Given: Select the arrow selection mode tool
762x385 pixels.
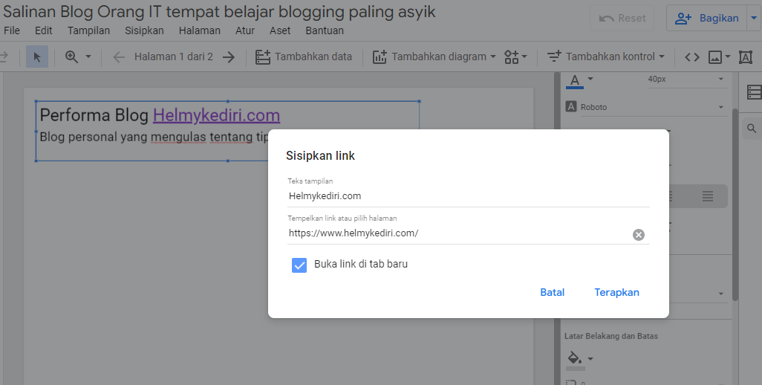Looking at the screenshot, I should [37, 57].
